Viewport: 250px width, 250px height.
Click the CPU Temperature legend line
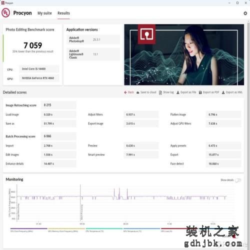[x=104, y=228]
